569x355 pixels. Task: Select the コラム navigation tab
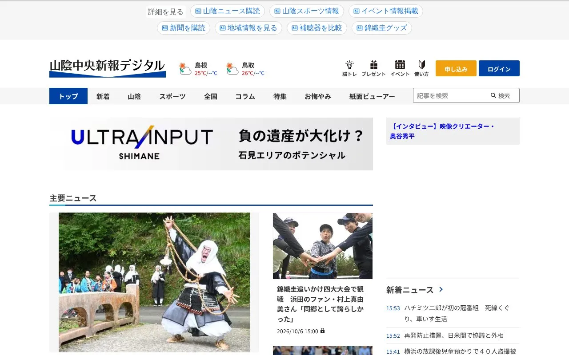(x=245, y=96)
